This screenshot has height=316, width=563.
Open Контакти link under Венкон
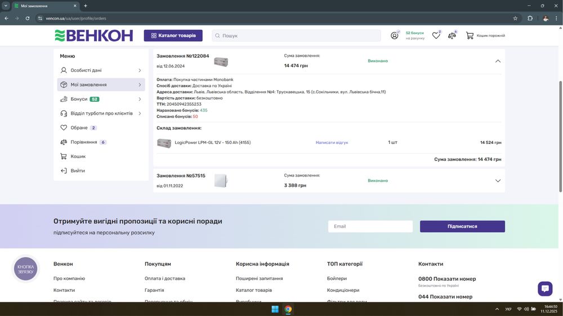[x=64, y=290]
